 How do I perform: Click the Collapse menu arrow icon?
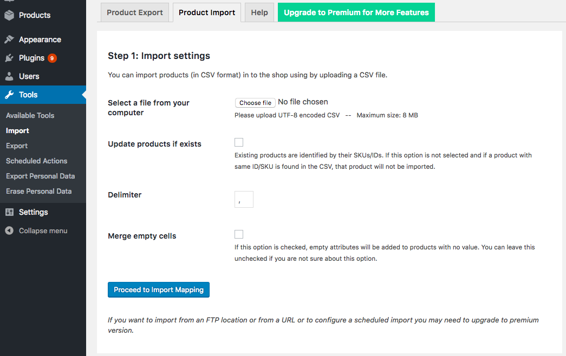pyautogui.click(x=9, y=230)
